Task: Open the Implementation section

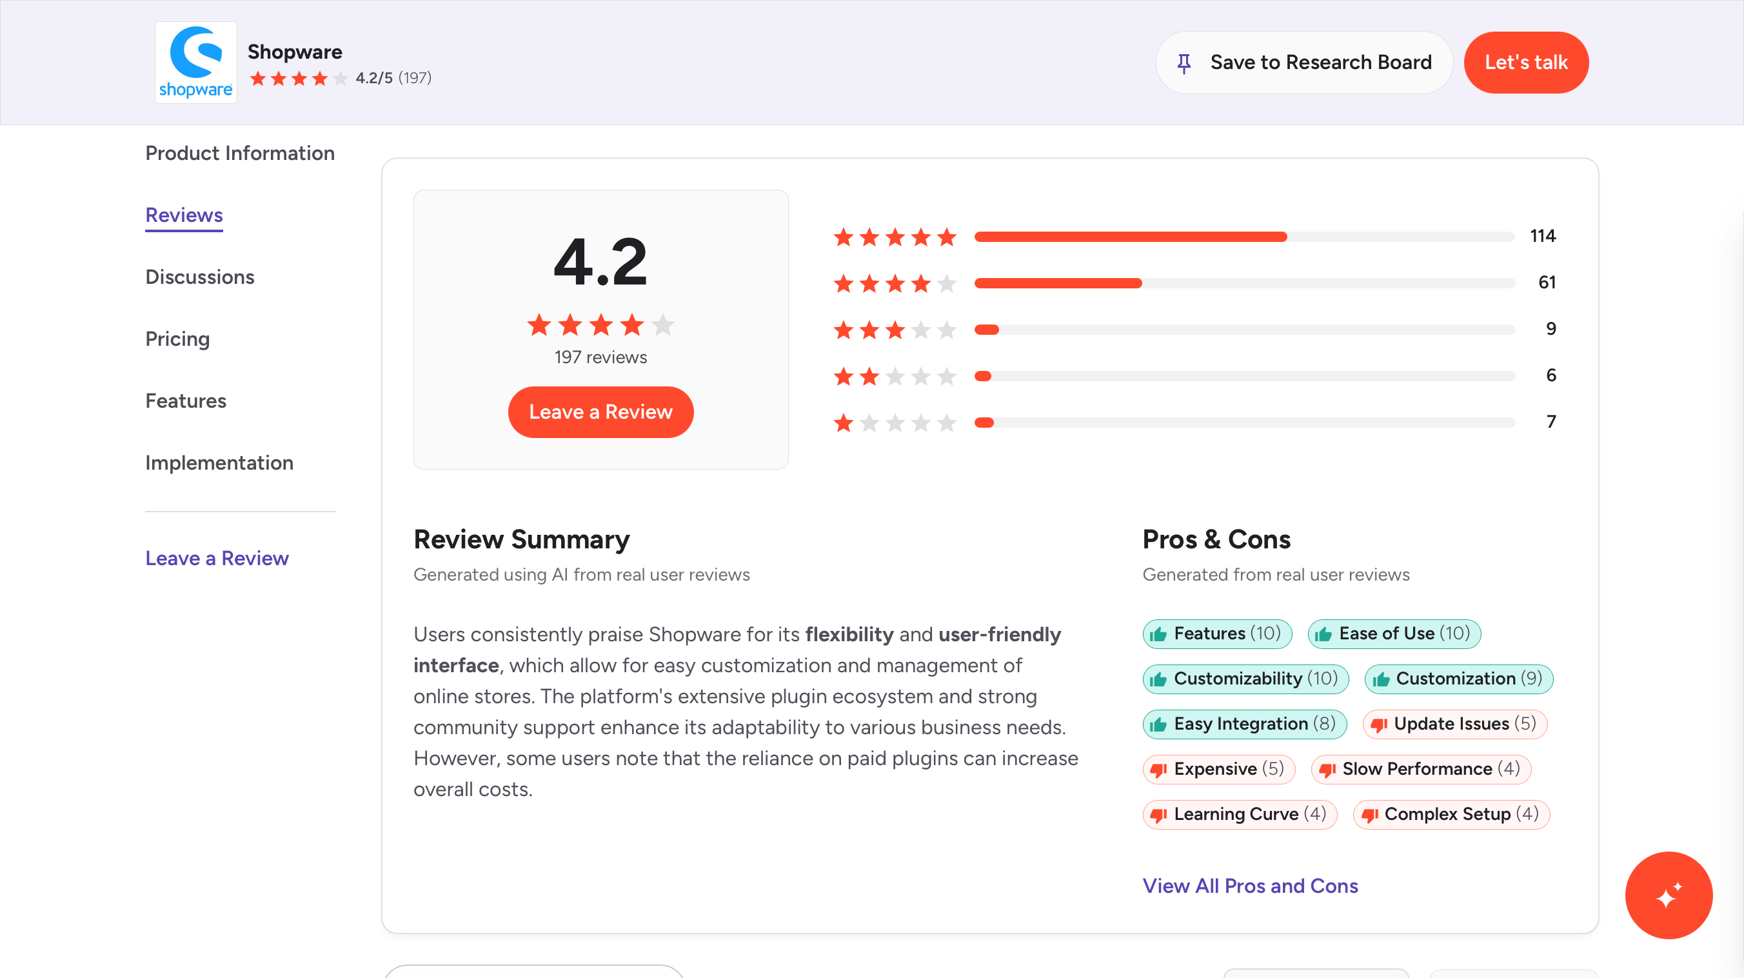Action: (219, 463)
